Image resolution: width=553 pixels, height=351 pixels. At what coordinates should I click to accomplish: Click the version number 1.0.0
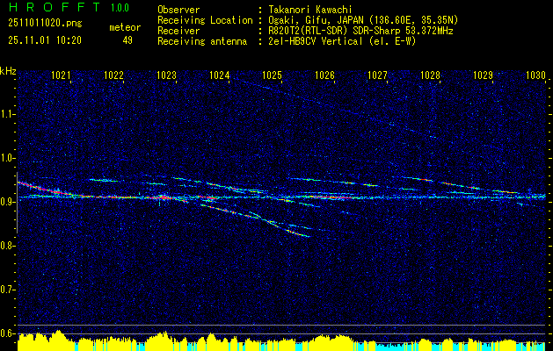pos(120,7)
